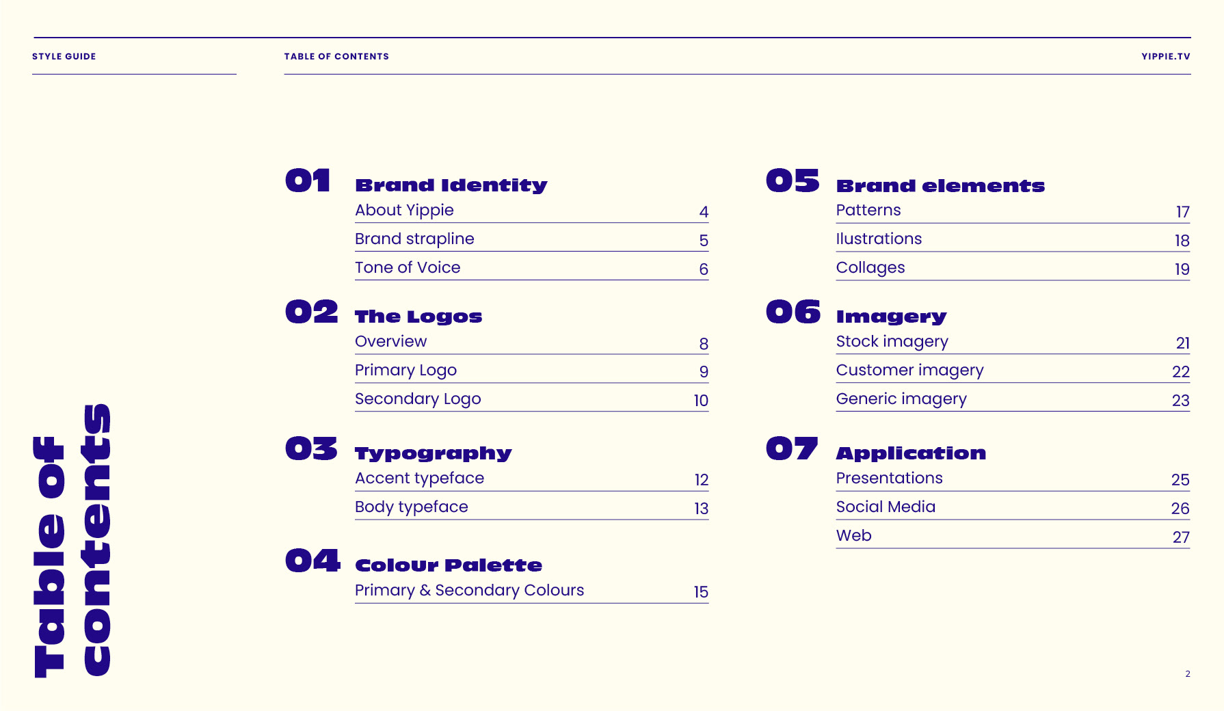This screenshot has width=1224, height=711.
Task: Jump to the Patterns entry
Action: pyautogui.click(x=868, y=211)
